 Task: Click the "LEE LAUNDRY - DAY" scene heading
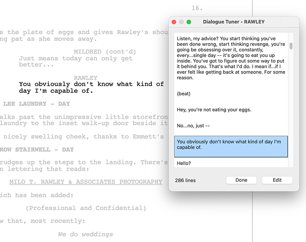tap(37, 104)
